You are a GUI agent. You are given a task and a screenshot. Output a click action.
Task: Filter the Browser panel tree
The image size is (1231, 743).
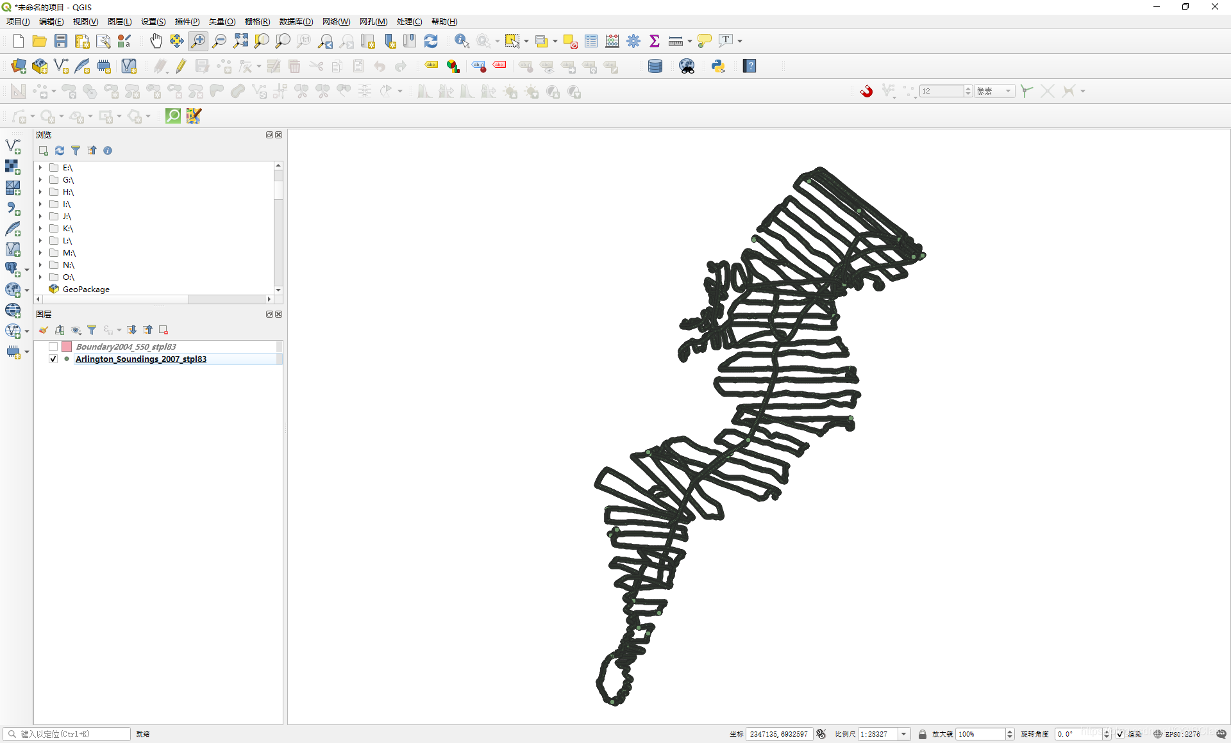76,151
